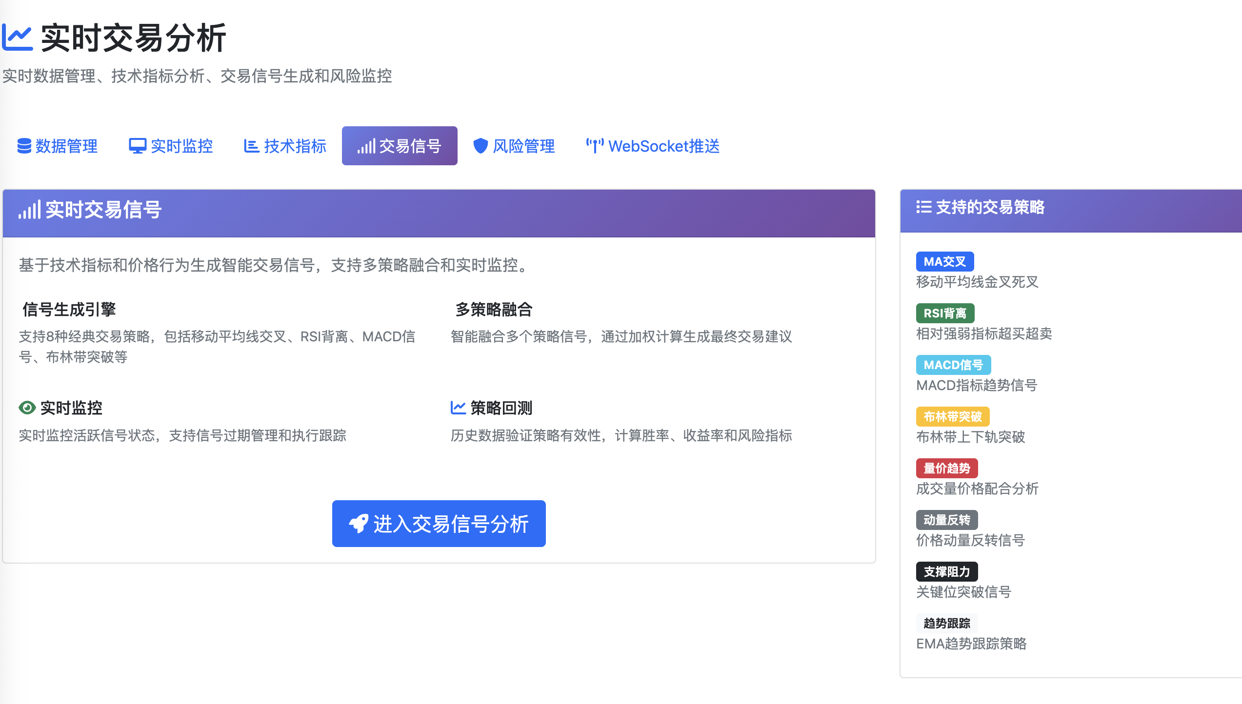Click the database icon on 数据管理 tab

click(x=24, y=146)
